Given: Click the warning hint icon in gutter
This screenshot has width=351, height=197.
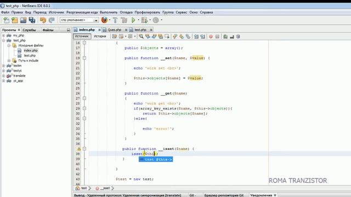Looking at the screenshot, I should 79,149.
